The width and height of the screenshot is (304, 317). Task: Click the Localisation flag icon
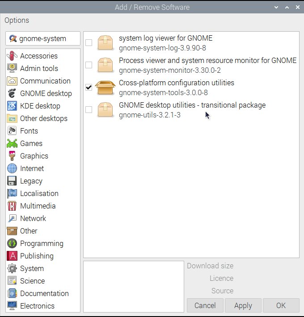click(12, 193)
